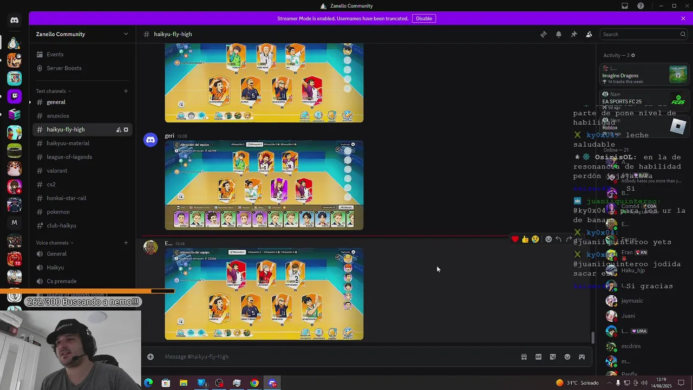Open league-of-legends channel
The height and width of the screenshot is (390, 693).
point(82,157)
